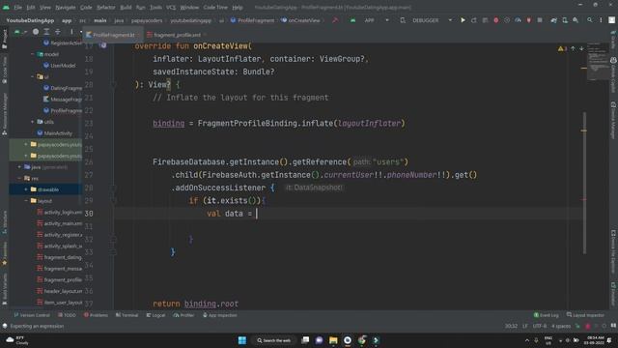Click YoutubeDatingApp breadcrumb
The image size is (618, 348).
(30, 20)
